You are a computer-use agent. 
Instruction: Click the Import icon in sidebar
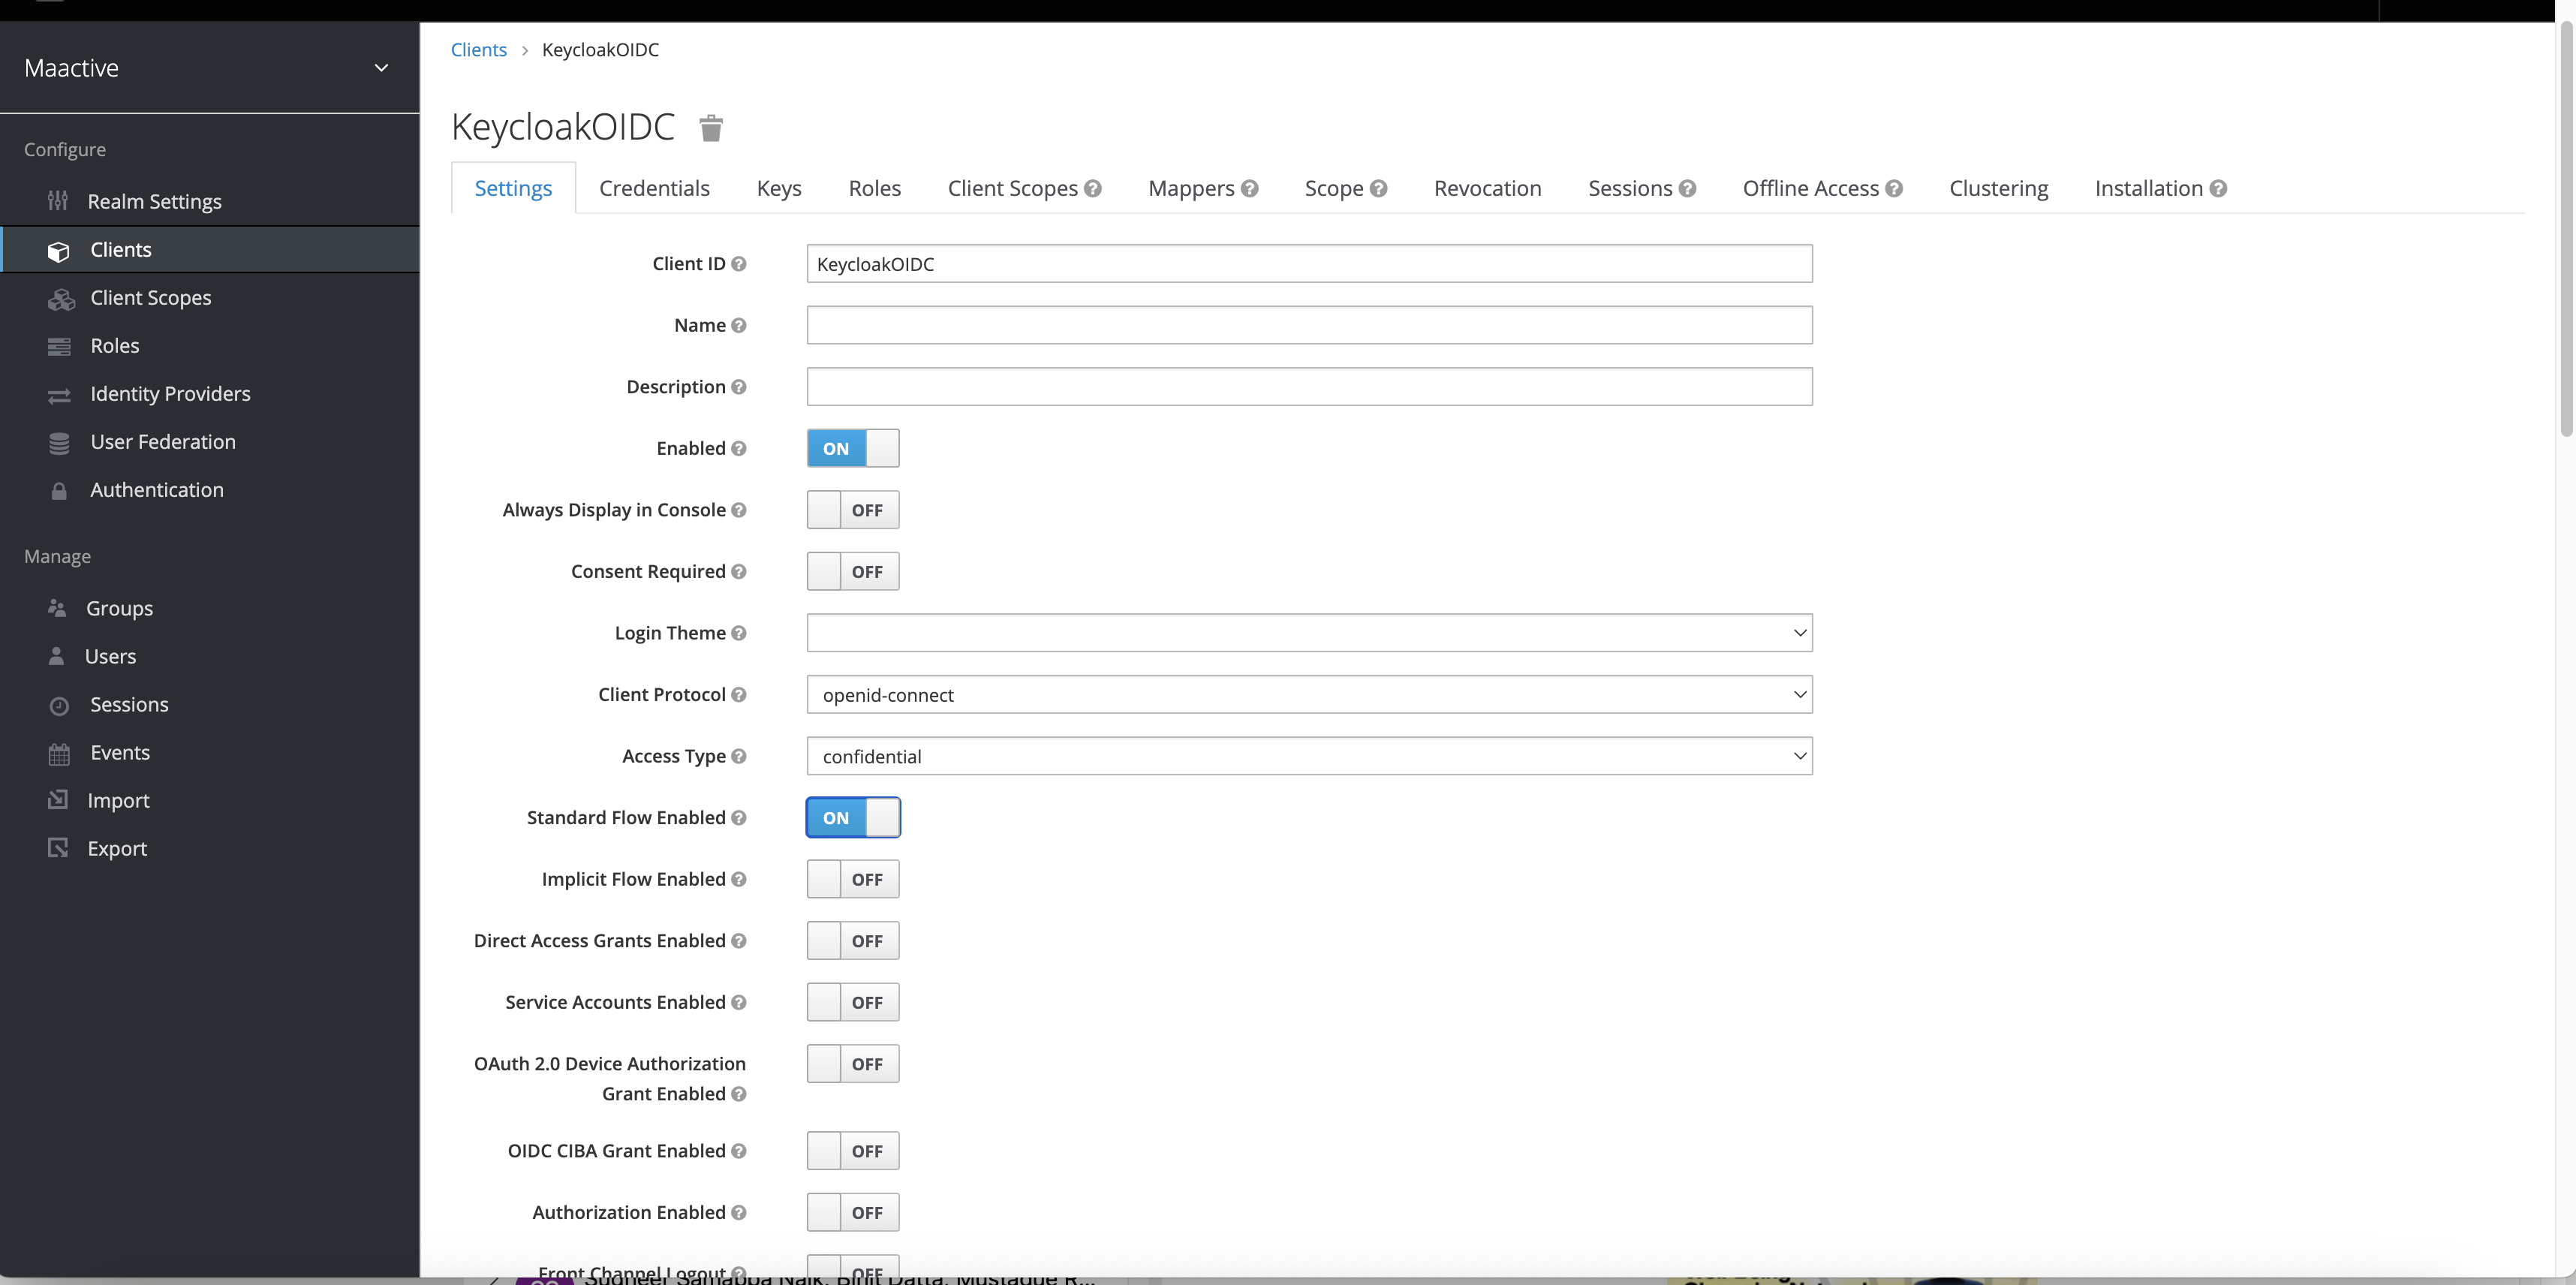click(58, 800)
